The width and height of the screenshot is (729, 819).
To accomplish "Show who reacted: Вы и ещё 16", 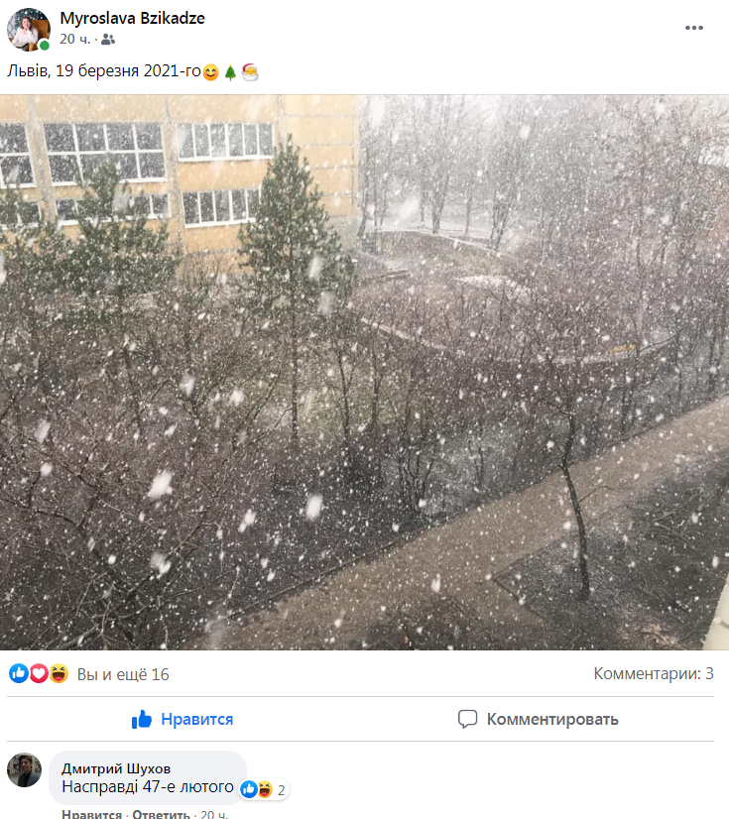I will (x=123, y=674).
